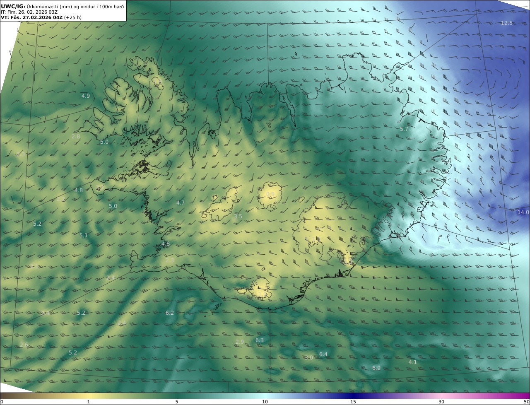Click the 3.5 value label near the glacier
The height and width of the screenshot is (405, 530).
click(x=238, y=216)
